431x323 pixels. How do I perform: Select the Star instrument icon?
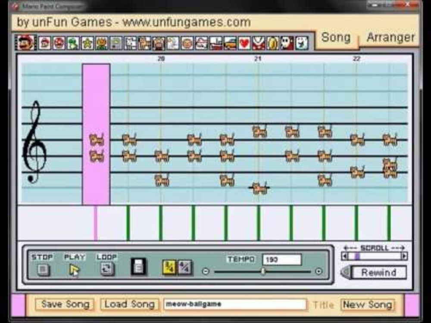[87, 43]
